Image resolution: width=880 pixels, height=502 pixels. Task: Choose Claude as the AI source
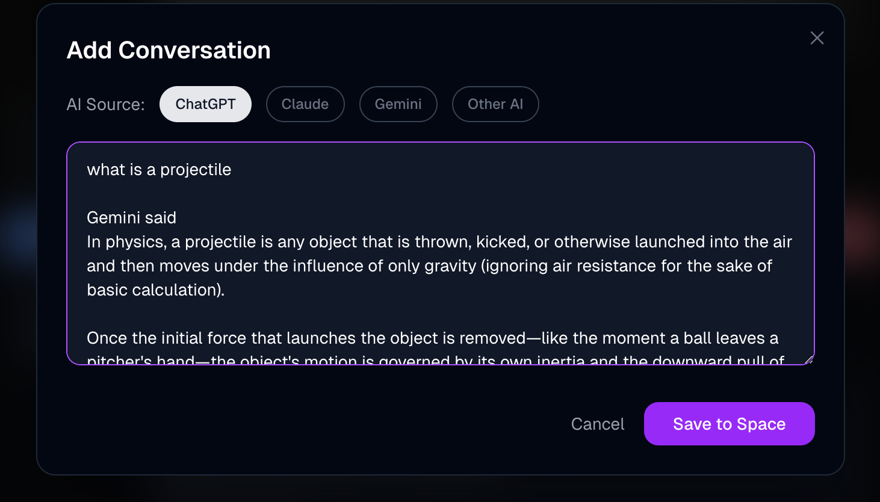point(305,104)
